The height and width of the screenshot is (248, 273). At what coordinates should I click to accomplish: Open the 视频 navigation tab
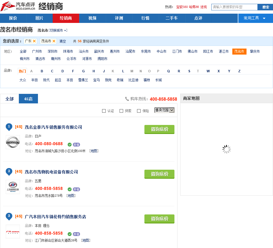93,18
